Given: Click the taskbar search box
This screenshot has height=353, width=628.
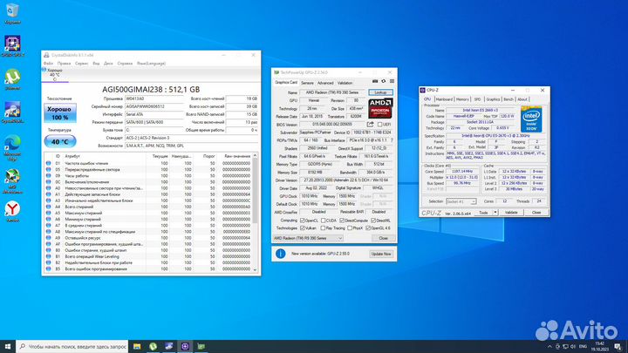Looking at the screenshot, I should click(x=72, y=346).
